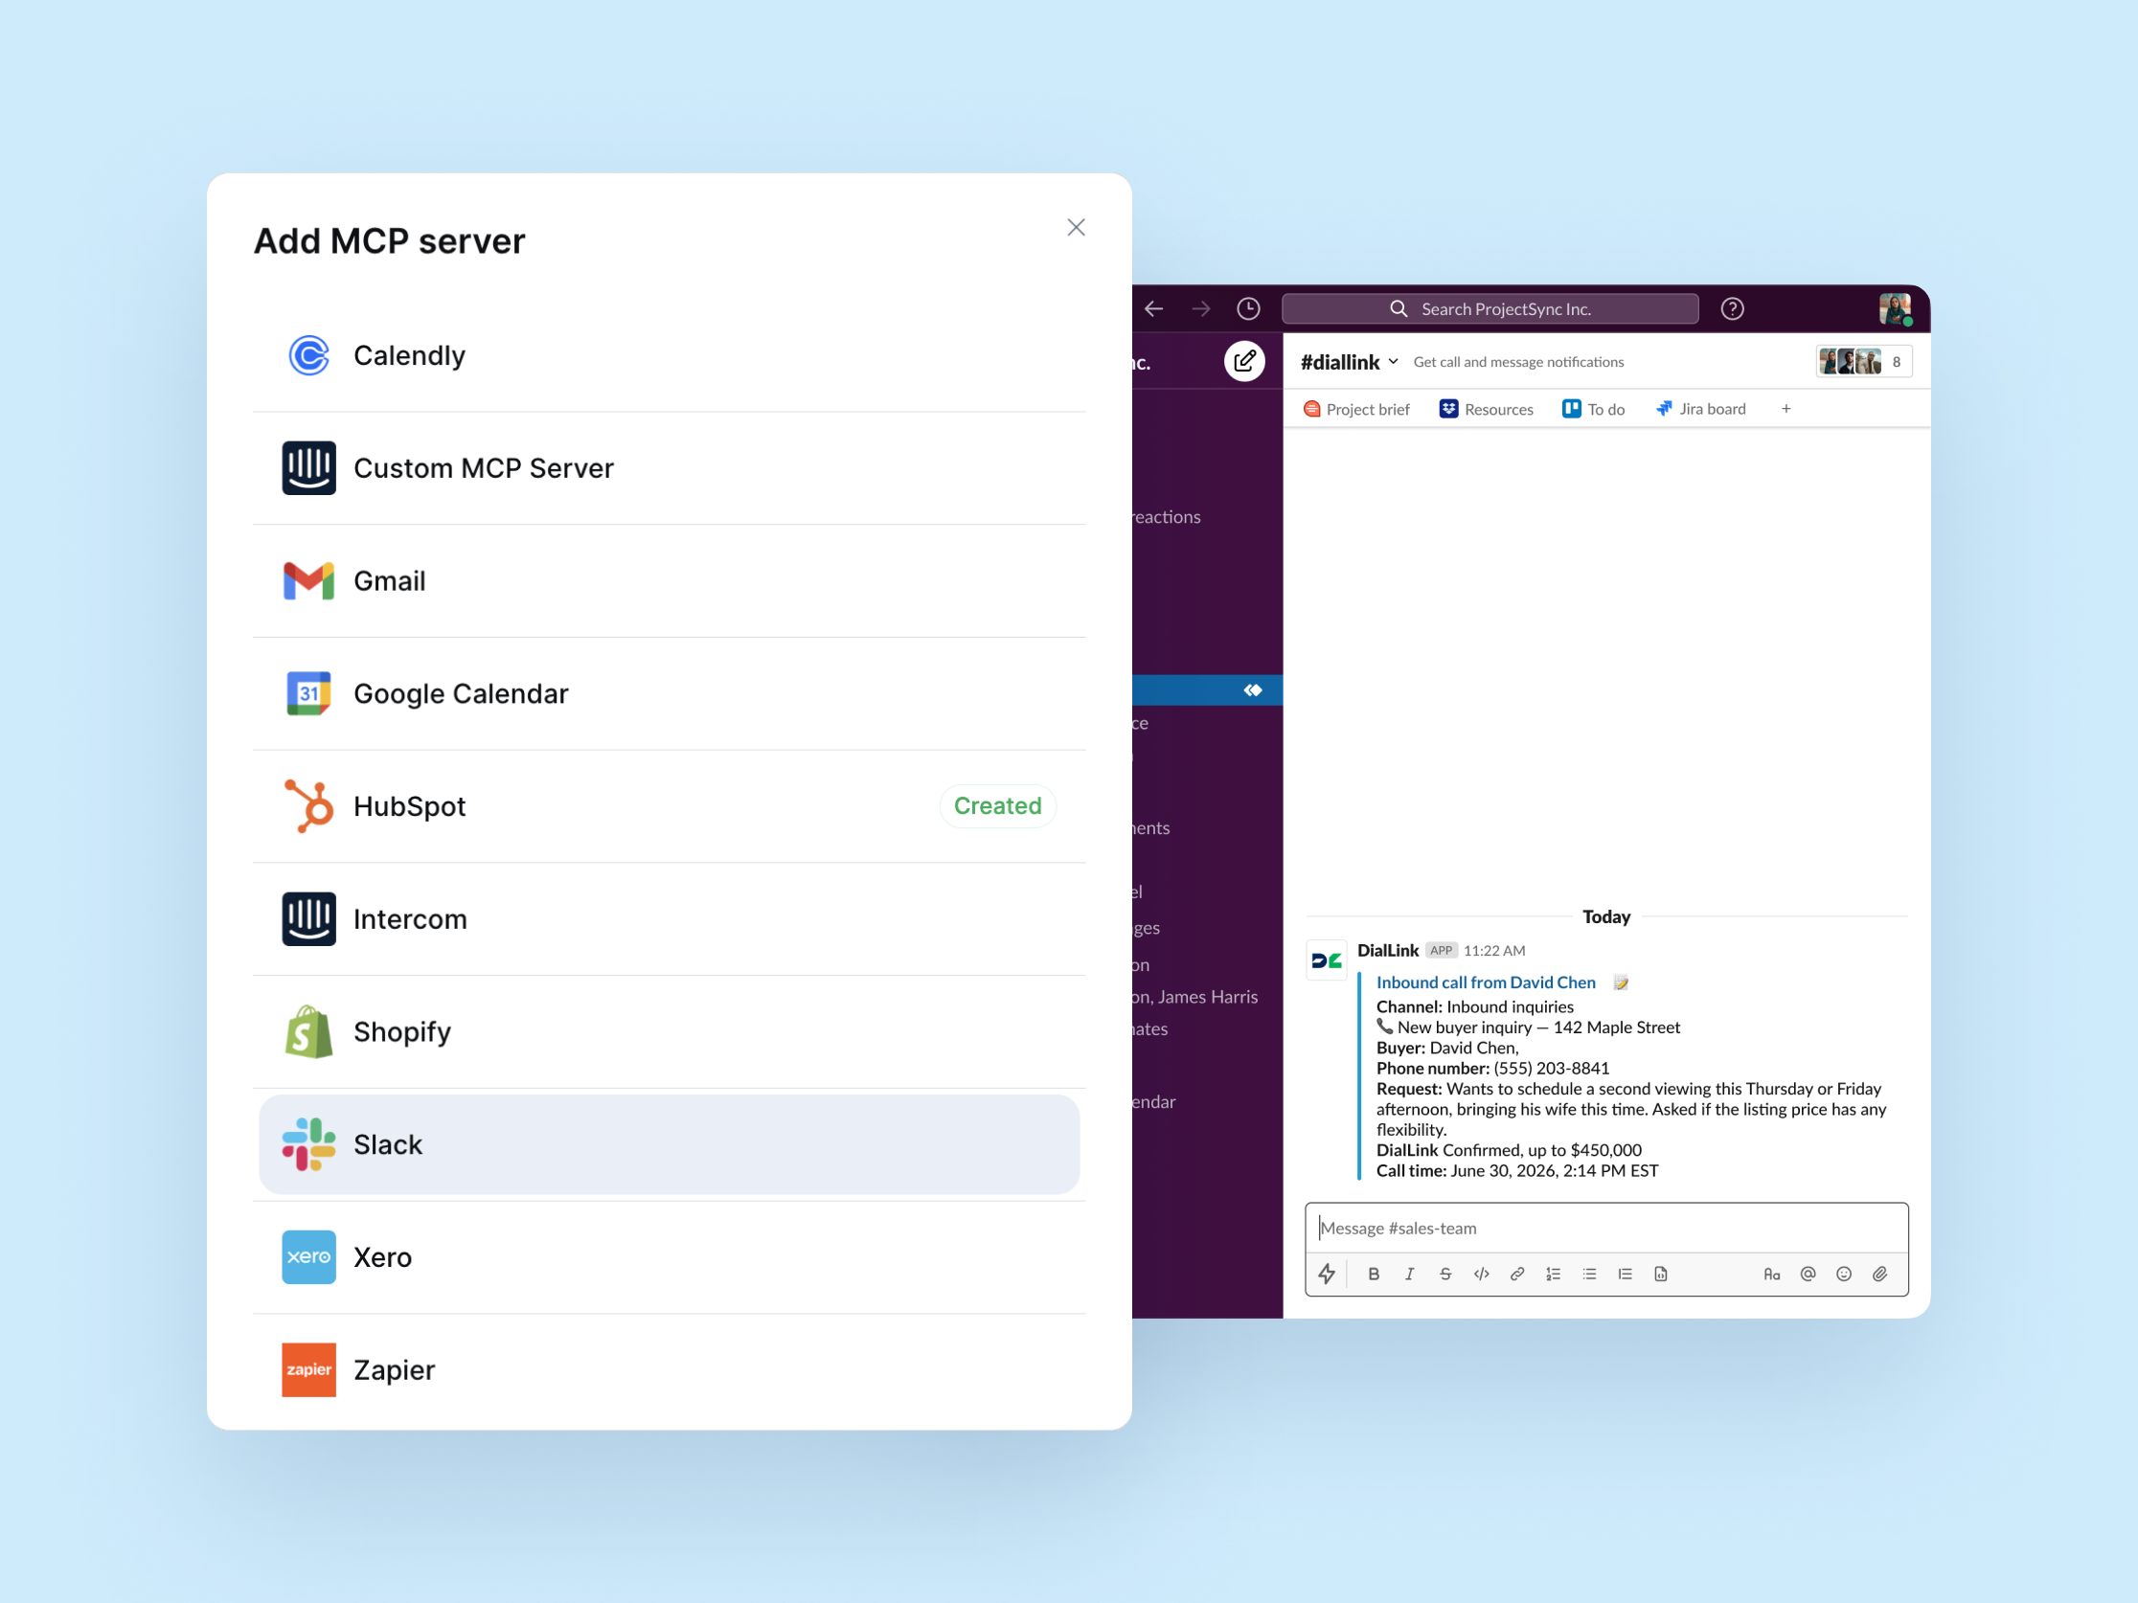Click the note emoji beside the call link
Viewport: 2138px width, 1603px height.
[1621, 983]
